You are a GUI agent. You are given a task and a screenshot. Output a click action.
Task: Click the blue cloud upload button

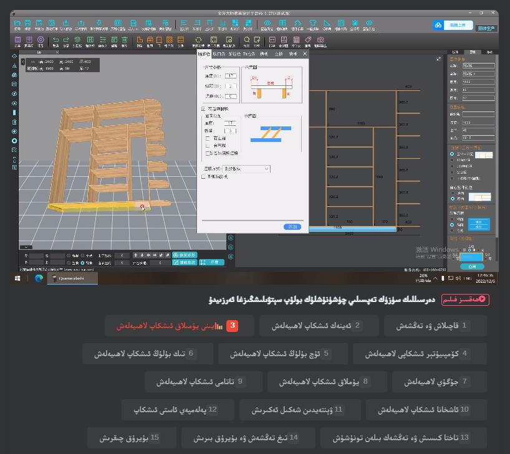pyautogui.click(x=453, y=25)
